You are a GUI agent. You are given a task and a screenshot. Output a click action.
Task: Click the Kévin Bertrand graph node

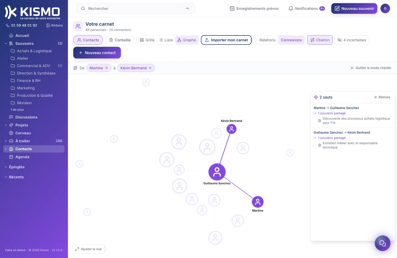coord(231,129)
